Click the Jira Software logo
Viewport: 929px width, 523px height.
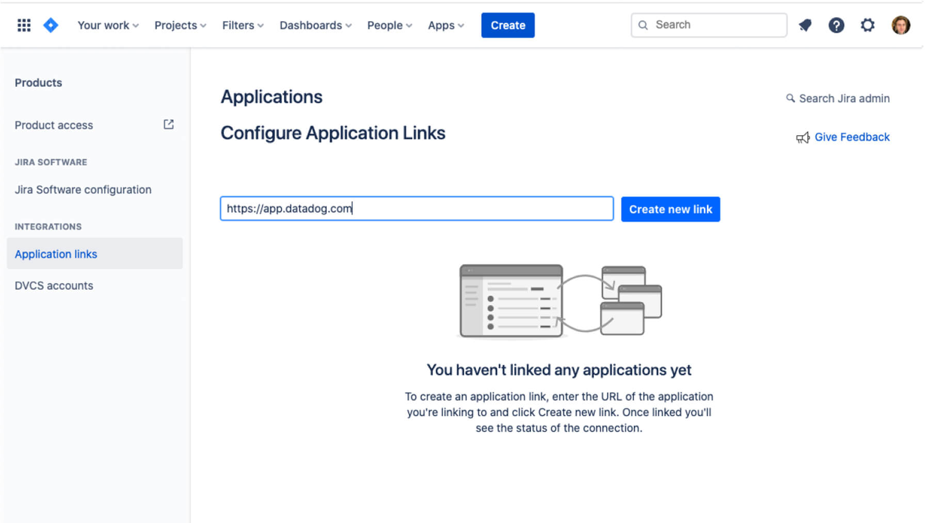click(x=51, y=25)
